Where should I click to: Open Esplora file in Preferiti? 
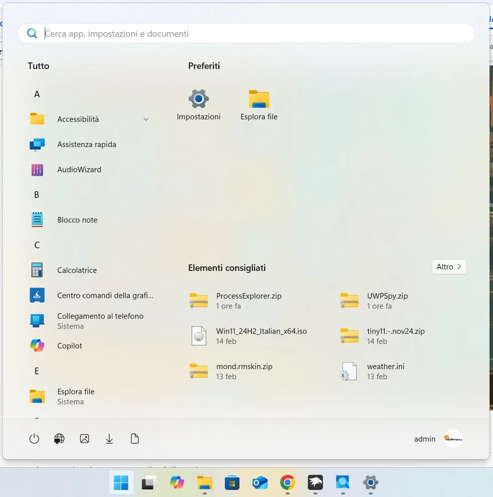[x=259, y=105]
